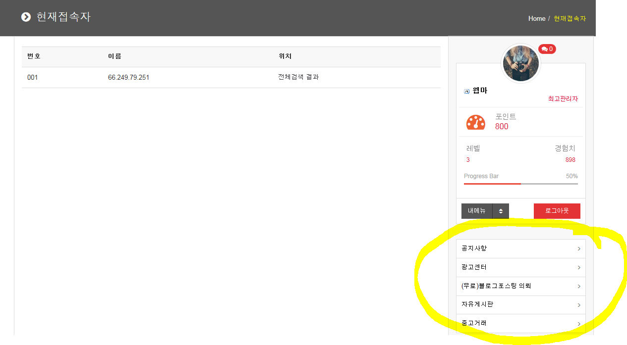Click chevron on 블로그포스팅 의뢰 row

pos(579,287)
